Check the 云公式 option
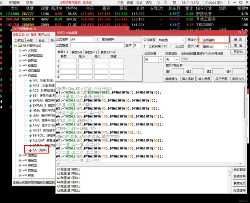 (172, 47)
